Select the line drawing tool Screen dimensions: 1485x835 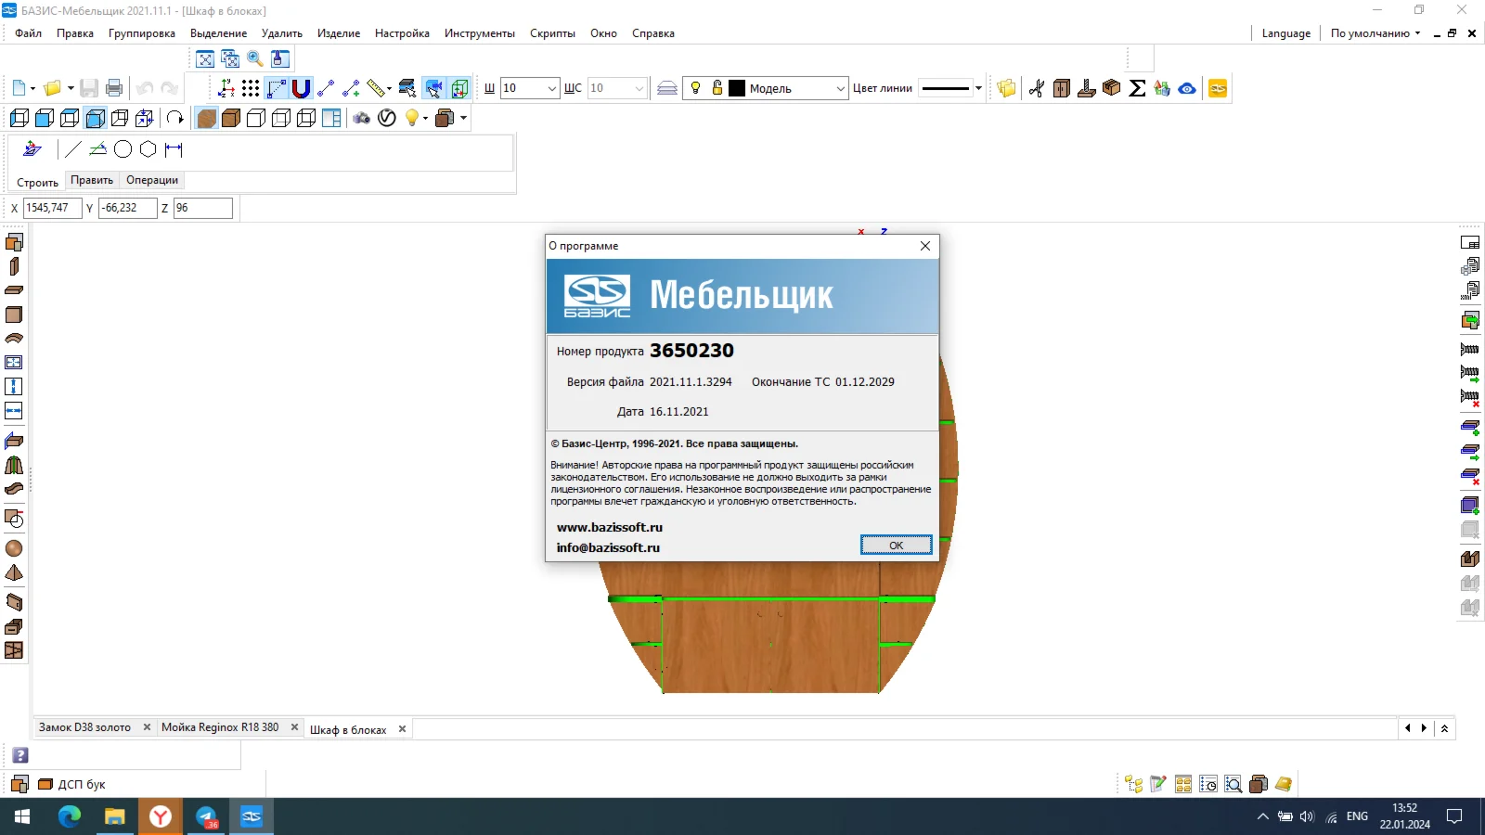(73, 149)
